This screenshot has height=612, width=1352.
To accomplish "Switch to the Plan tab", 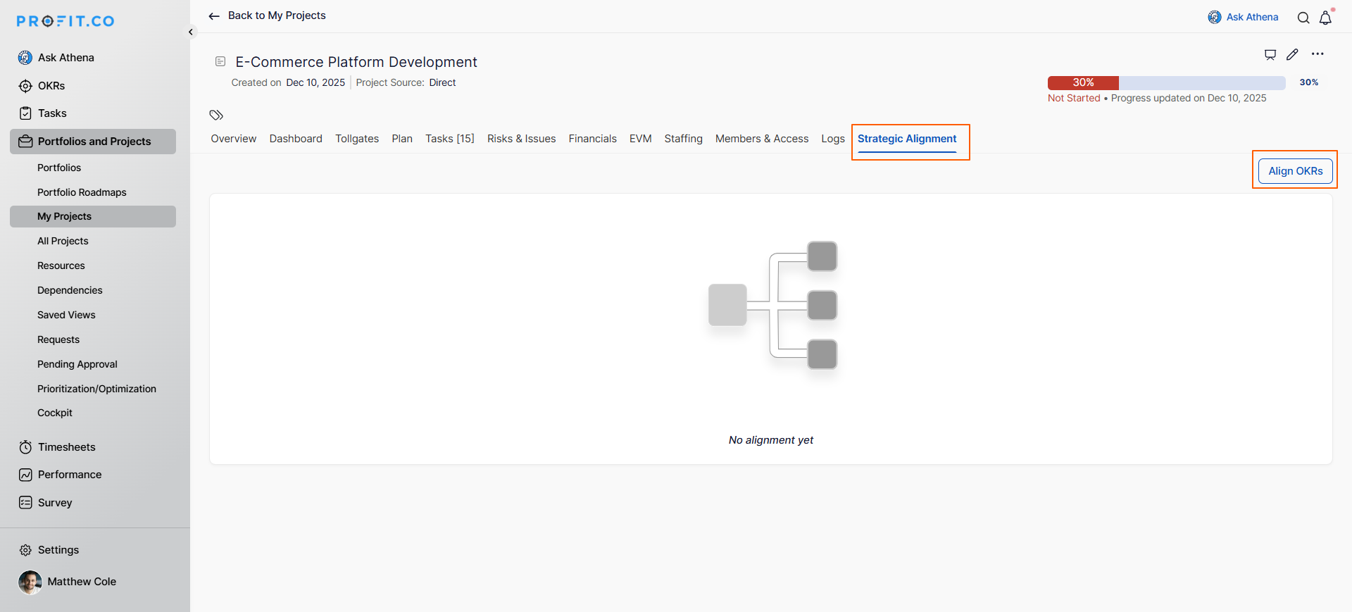I will coord(402,139).
